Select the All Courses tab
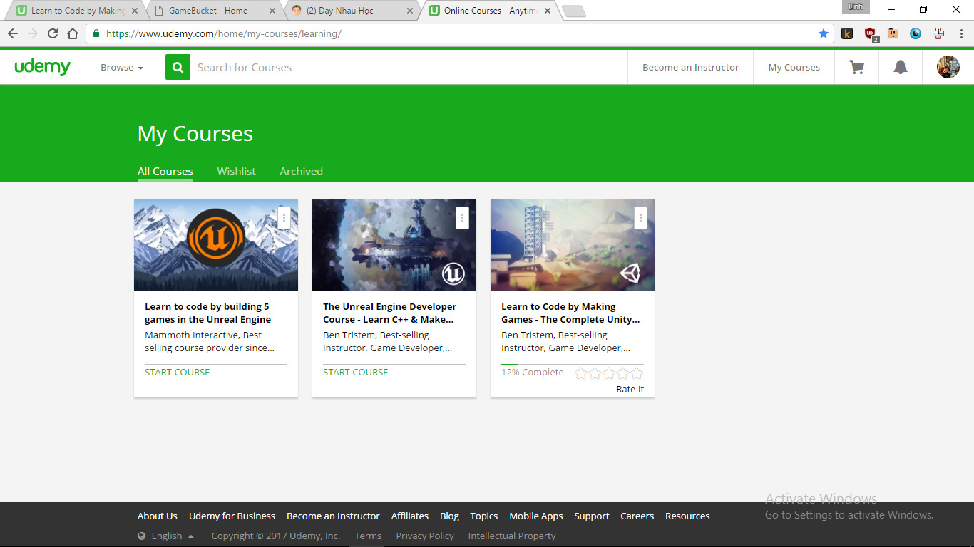The width and height of the screenshot is (974, 547). tap(165, 172)
